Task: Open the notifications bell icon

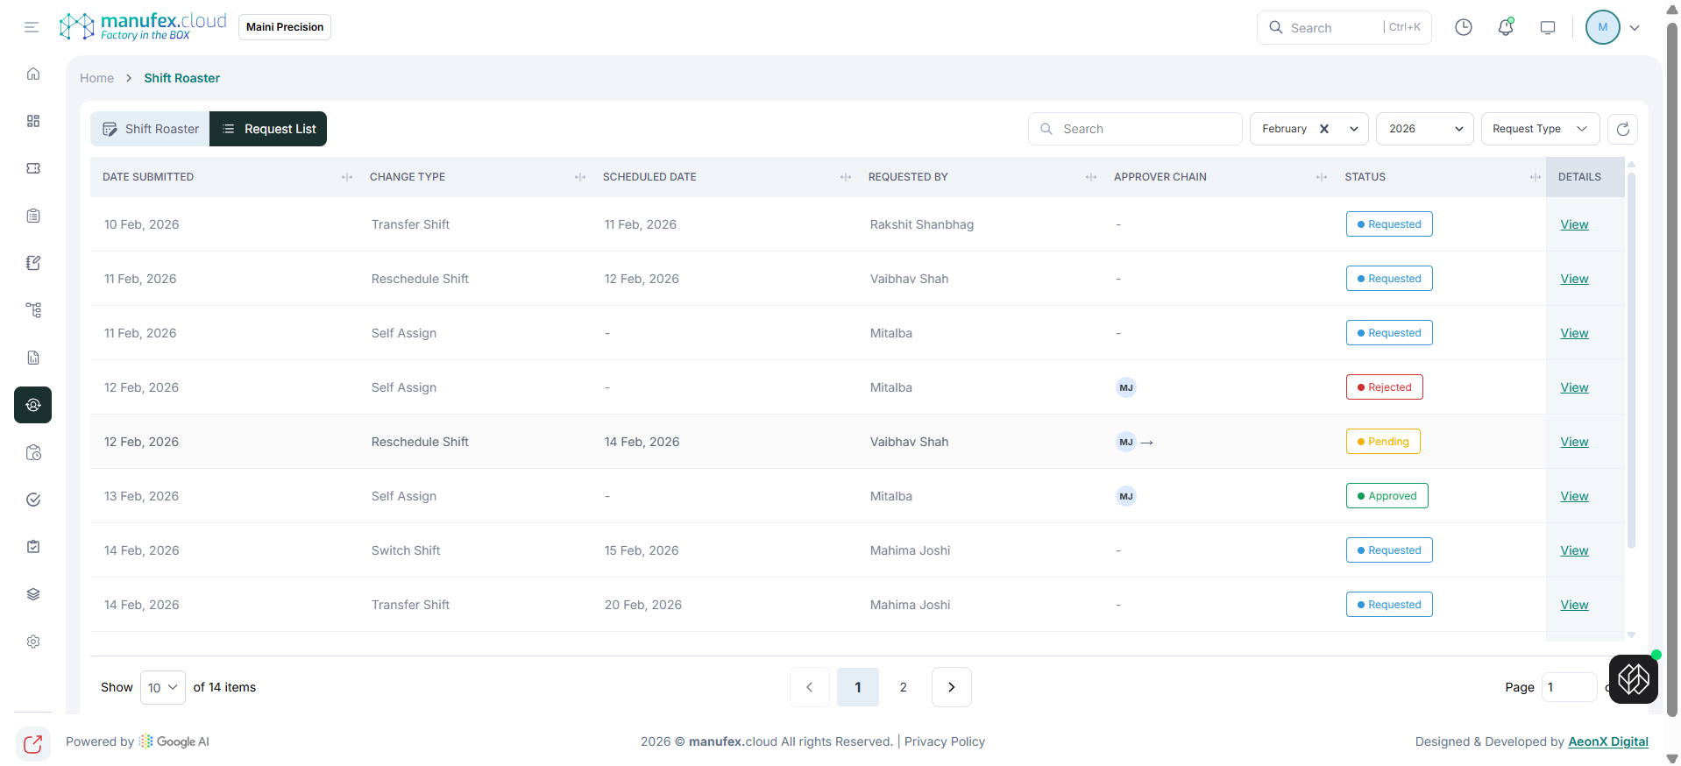Action: [1506, 27]
